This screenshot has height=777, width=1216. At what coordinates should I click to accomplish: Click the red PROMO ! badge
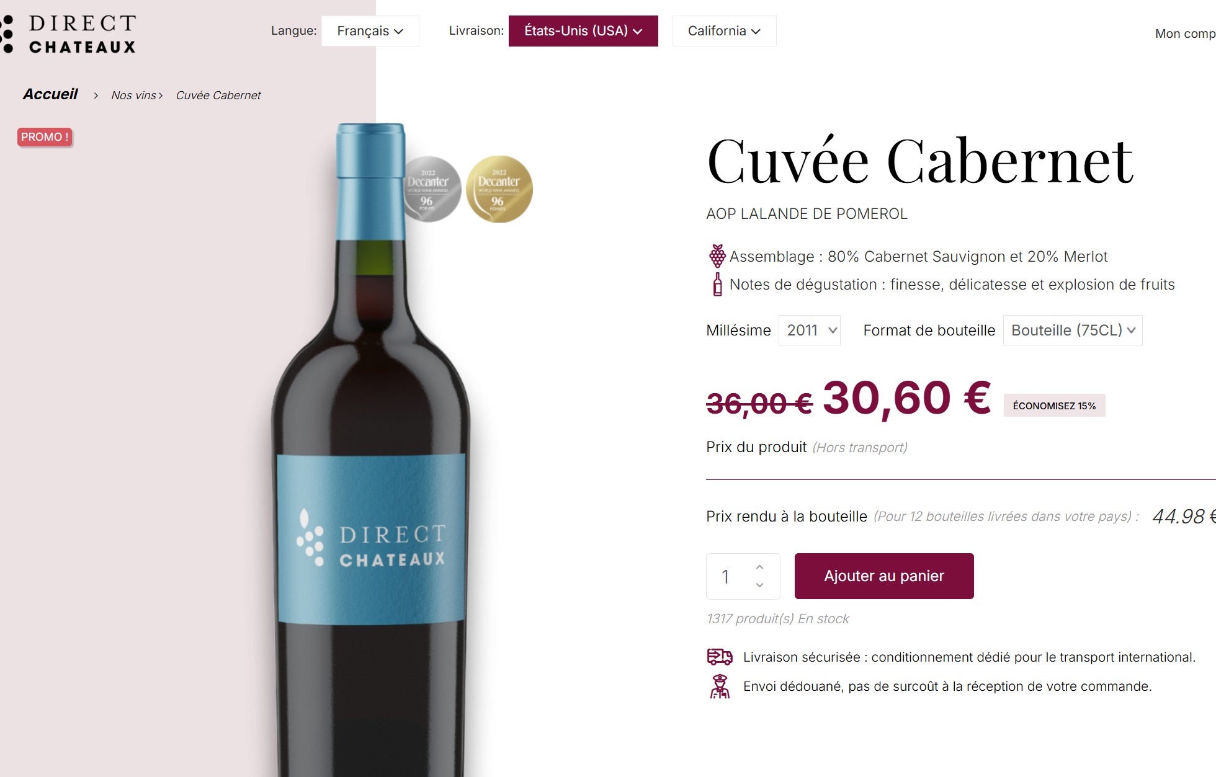pos(45,137)
